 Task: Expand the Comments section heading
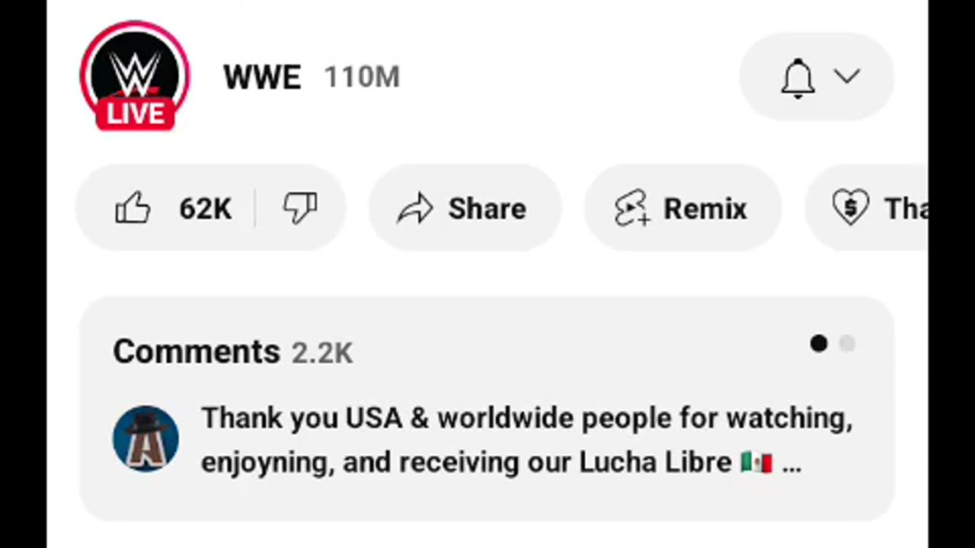(x=197, y=352)
